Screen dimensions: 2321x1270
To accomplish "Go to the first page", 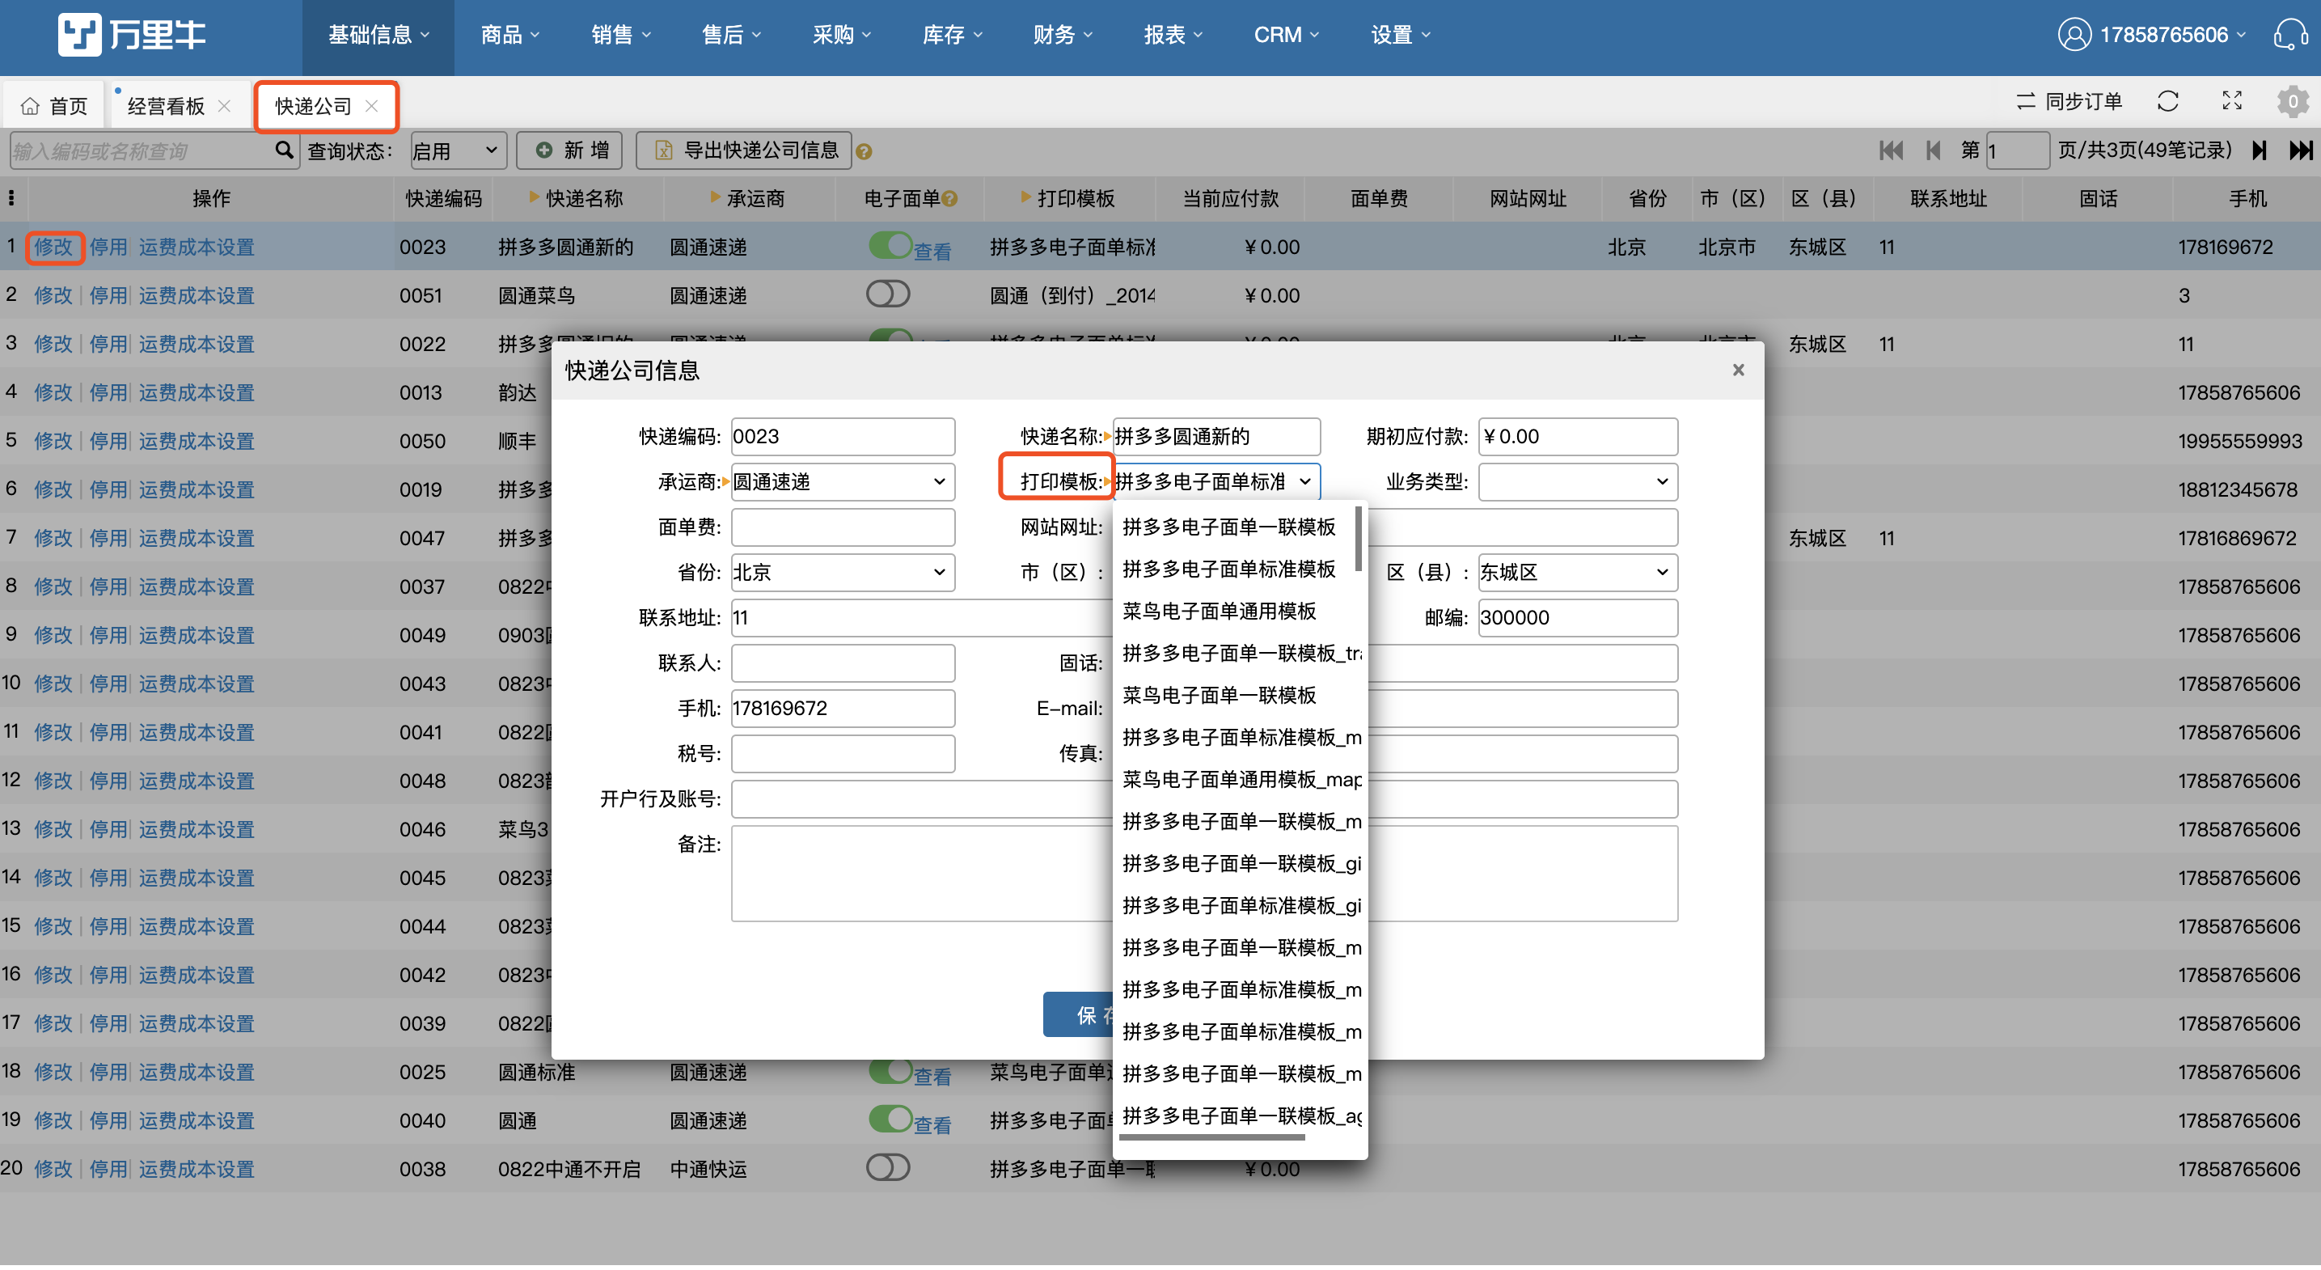I will click(1890, 150).
